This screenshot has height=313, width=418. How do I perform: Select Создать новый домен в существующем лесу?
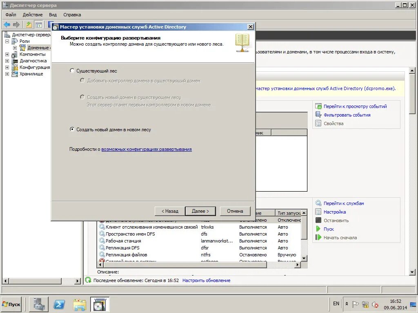coord(82,97)
